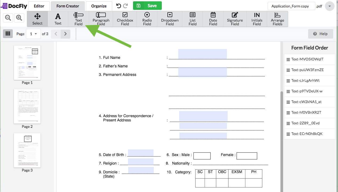Toggle the page thumbnails grid view
The image size is (338, 192).
(x=8, y=34)
